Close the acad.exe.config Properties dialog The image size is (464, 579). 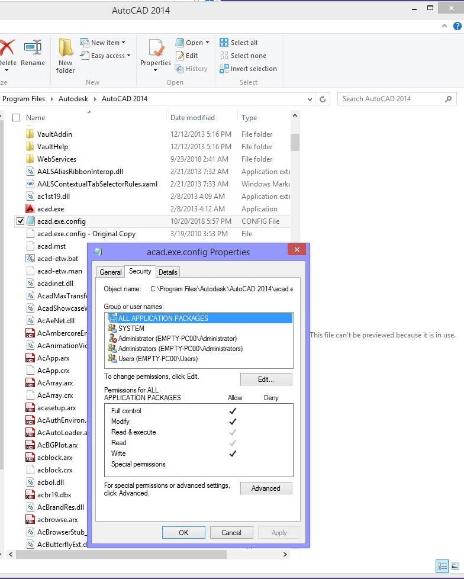tap(297, 250)
